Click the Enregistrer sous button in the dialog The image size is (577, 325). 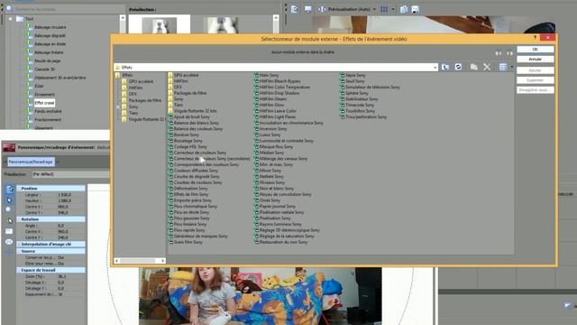[535, 90]
